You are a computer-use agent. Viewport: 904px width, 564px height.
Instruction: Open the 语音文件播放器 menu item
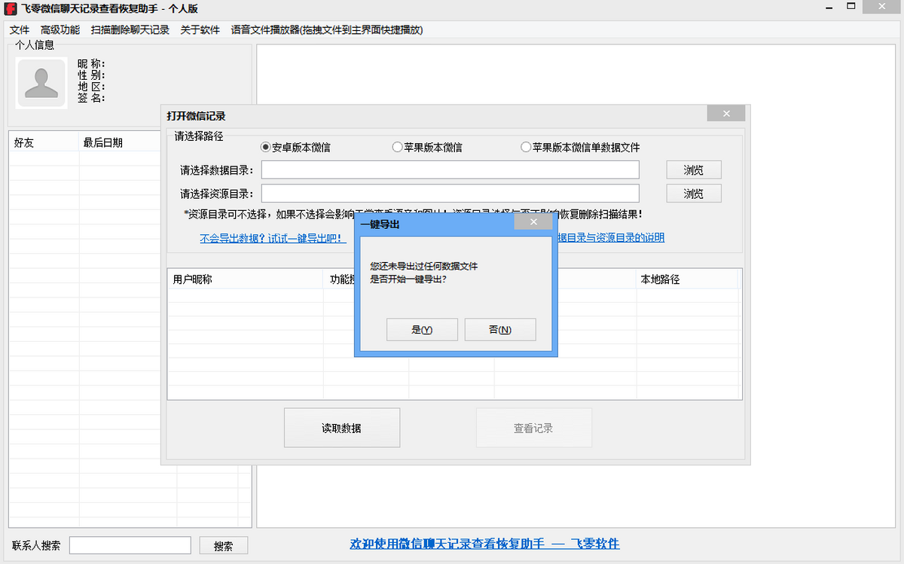coord(327,30)
